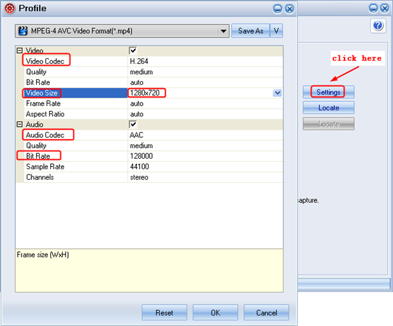Confirm with the OK button
The height and width of the screenshot is (326, 393).
tap(215, 312)
